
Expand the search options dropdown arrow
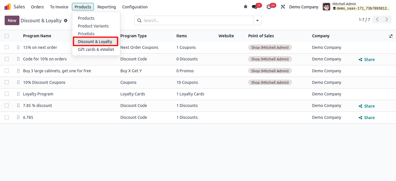(257, 21)
